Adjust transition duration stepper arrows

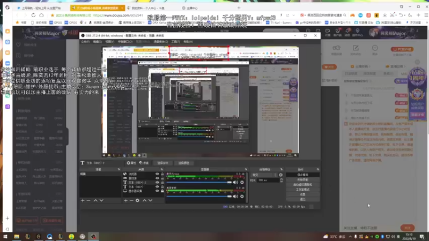[x=282, y=180]
